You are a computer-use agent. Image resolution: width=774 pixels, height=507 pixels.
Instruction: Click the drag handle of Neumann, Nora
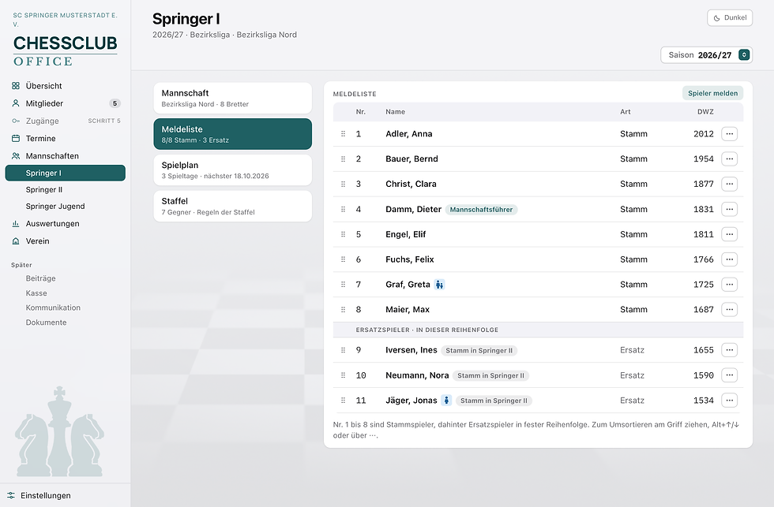pyautogui.click(x=343, y=375)
